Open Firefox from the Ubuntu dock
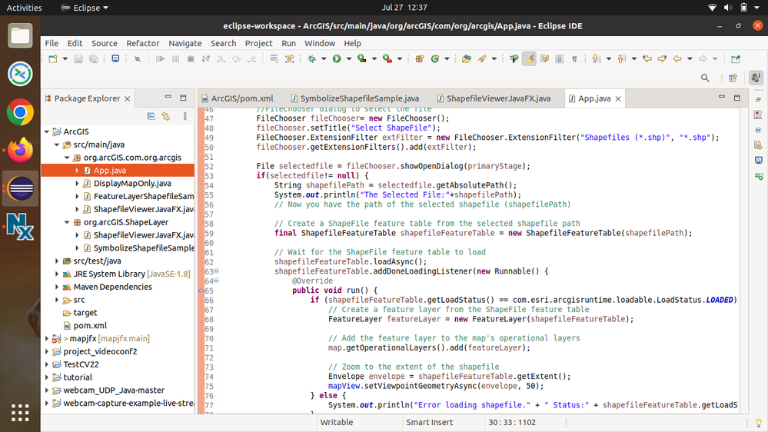Screen dimensions: 768x432 (x=20, y=151)
